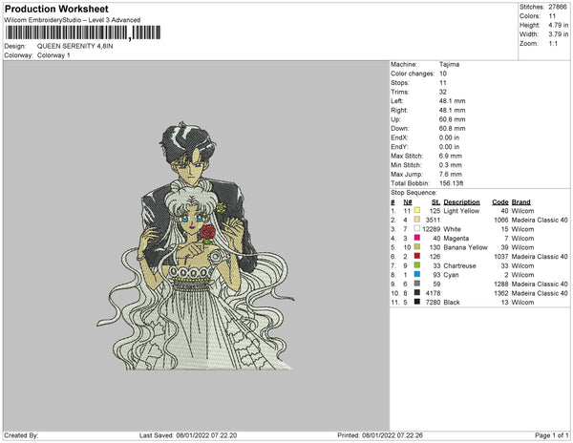Click the 'Brand' column header

click(x=521, y=202)
